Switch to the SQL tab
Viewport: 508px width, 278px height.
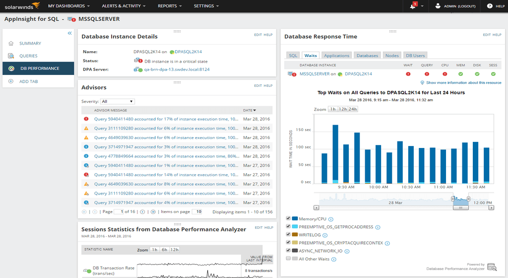(x=293, y=56)
